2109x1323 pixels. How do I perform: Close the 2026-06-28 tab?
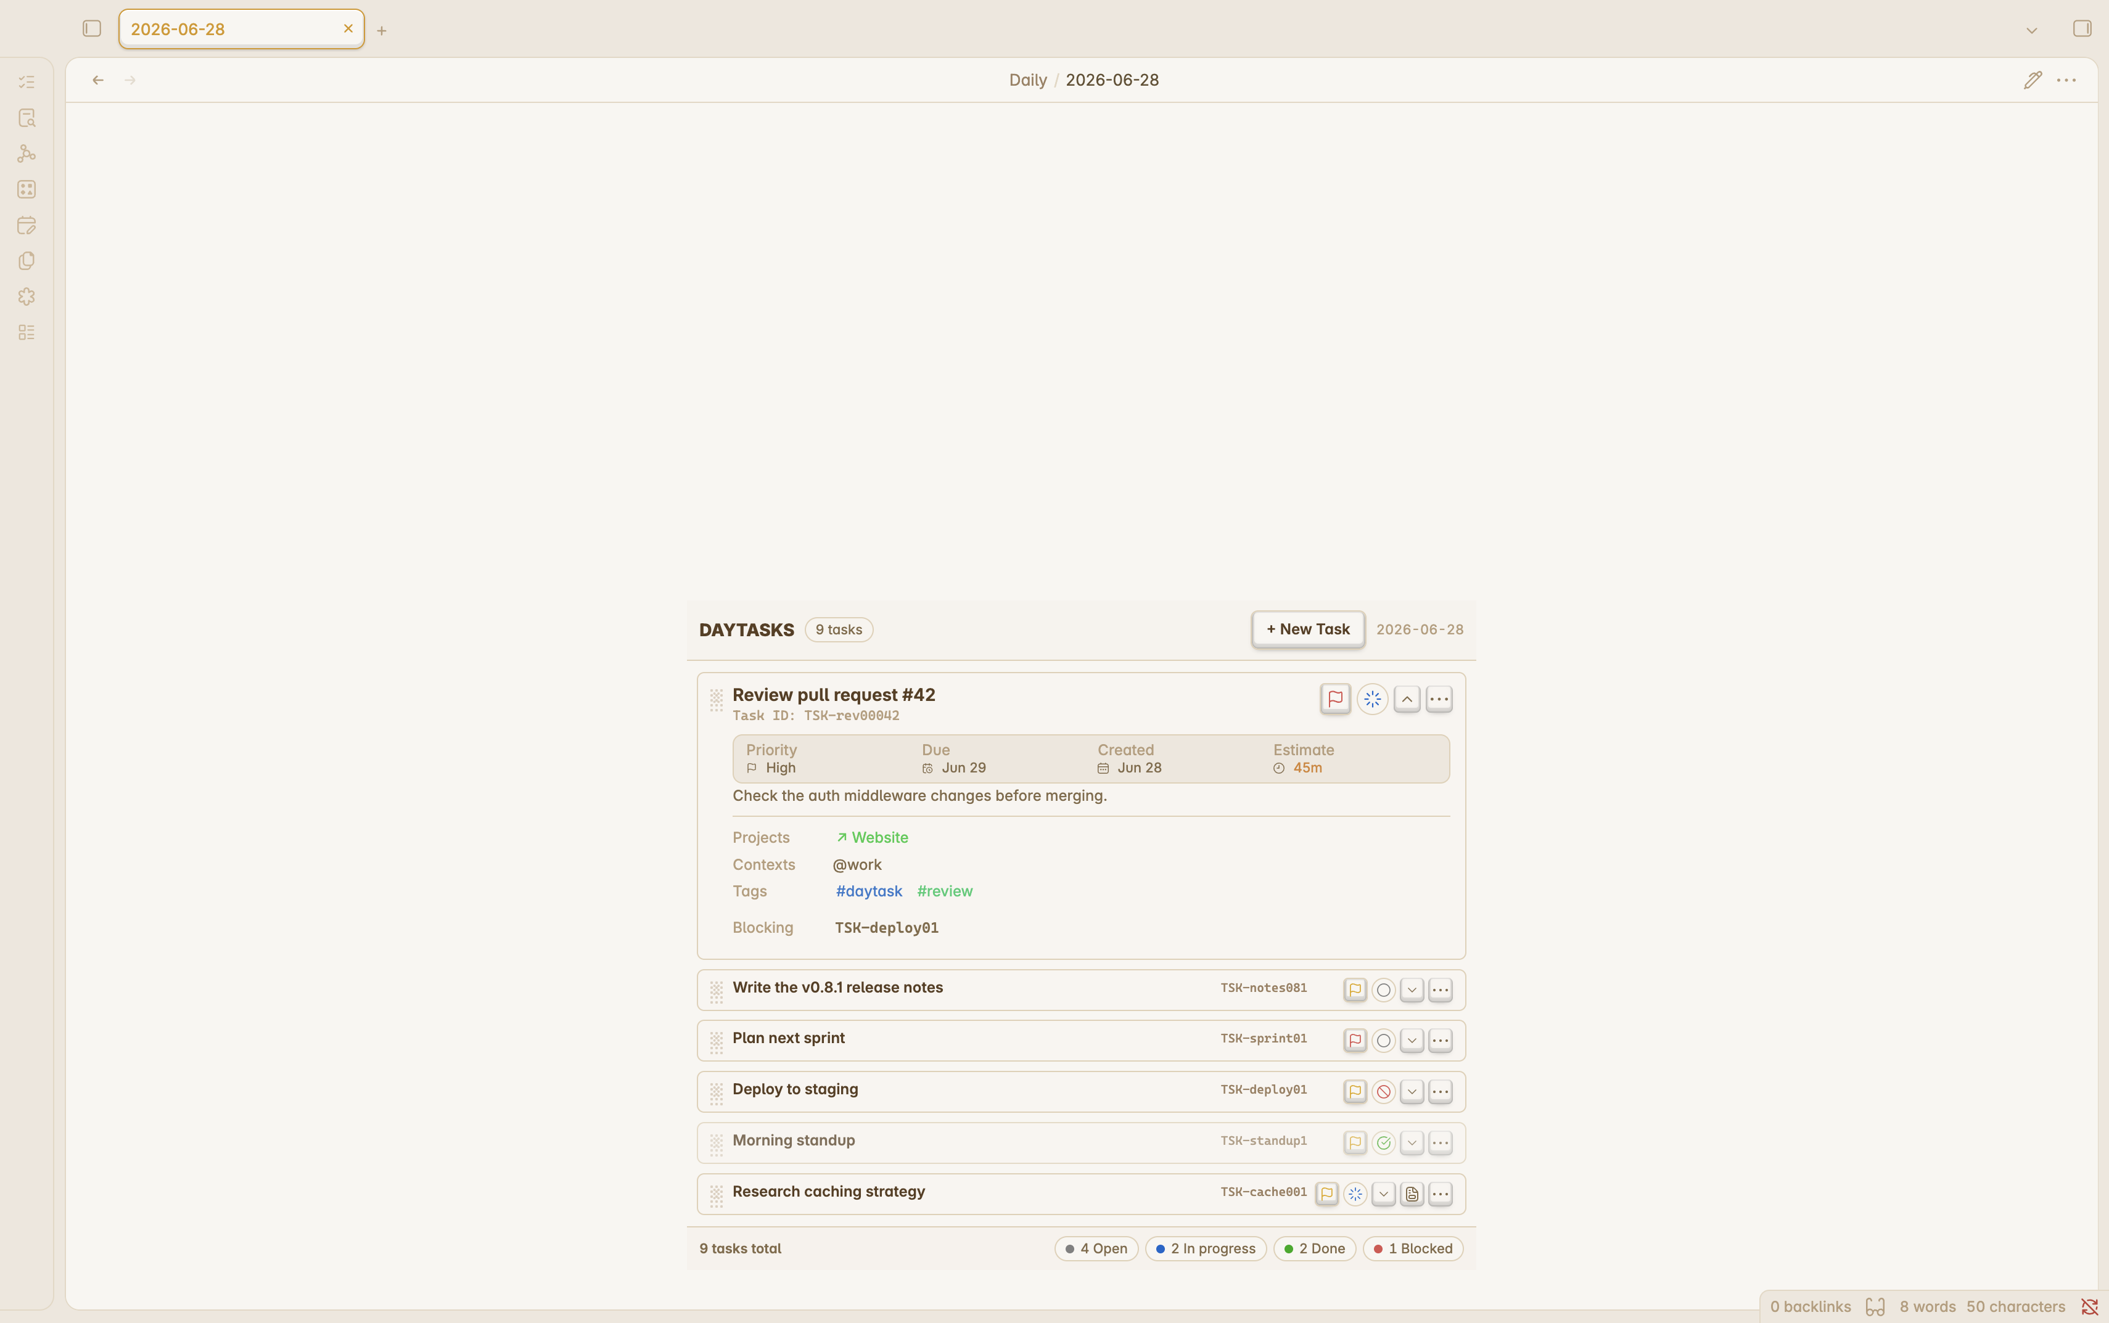[x=347, y=28]
